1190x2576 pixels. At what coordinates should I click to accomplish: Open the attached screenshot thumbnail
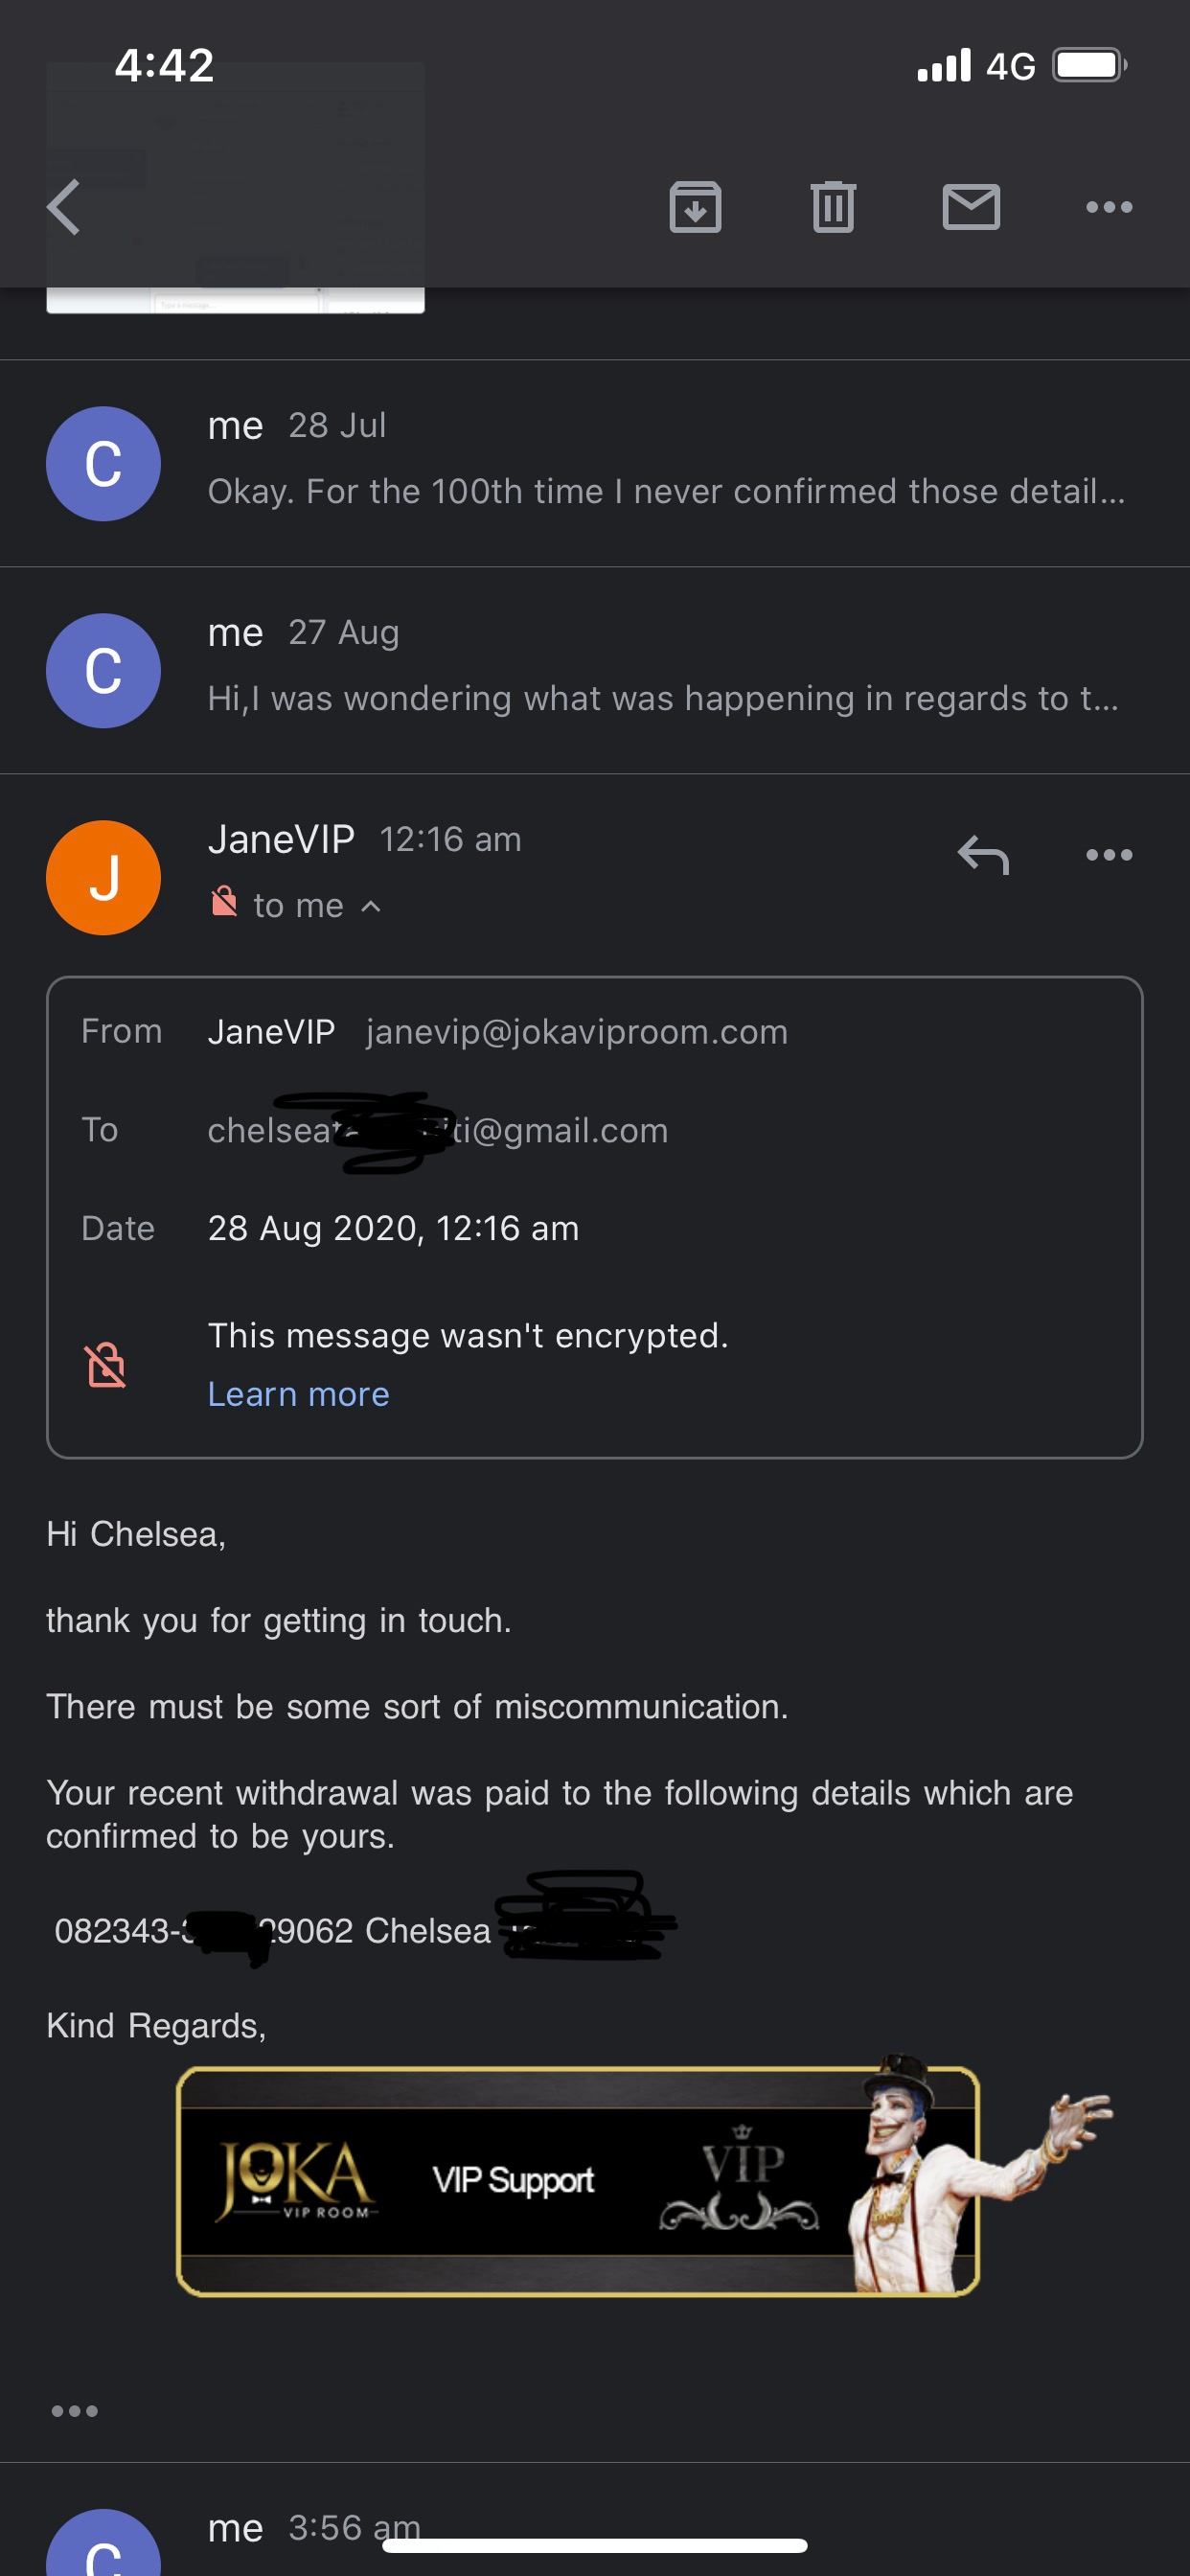point(235,298)
